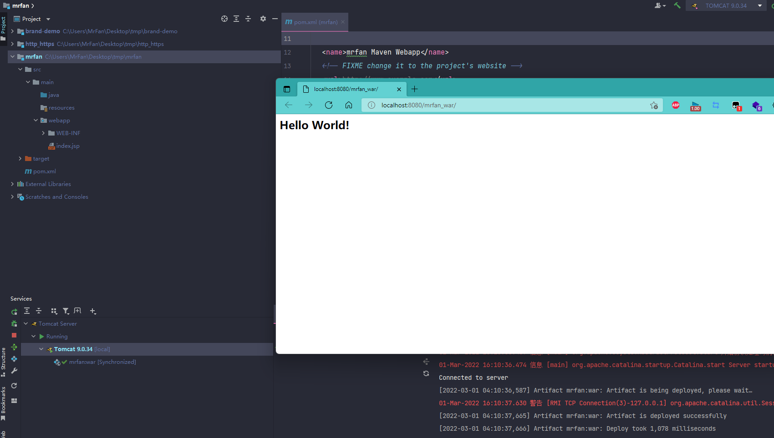The image size is (774, 438).
Task: Click the browser address bar
Action: tap(512, 105)
